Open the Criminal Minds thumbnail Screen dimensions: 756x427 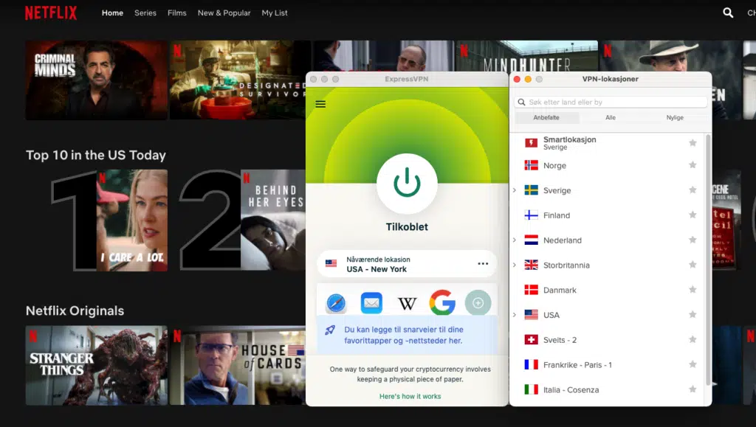tap(97, 80)
